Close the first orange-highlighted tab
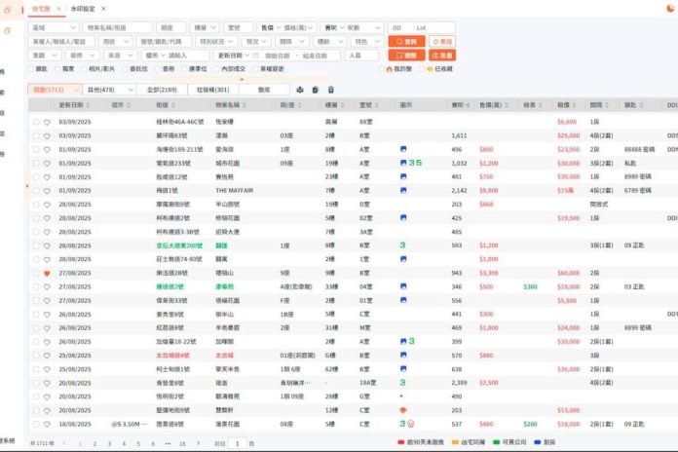This screenshot has width=678, height=452. pyautogui.click(x=58, y=9)
